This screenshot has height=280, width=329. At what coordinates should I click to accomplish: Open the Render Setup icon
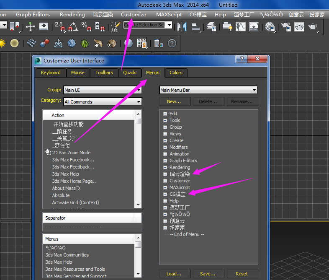click(286, 27)
